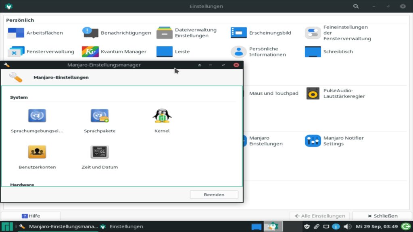Open Persönliche Informationen

click(258, 52)
